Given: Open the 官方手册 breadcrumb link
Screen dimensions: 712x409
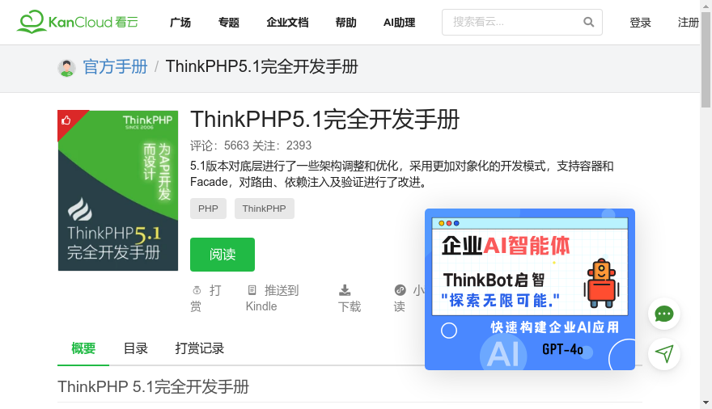Looking at the screenshot, I should coord(115,67).
